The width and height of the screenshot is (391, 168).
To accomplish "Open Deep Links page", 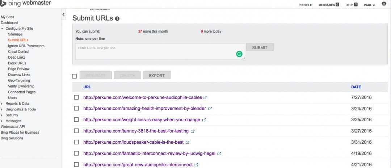I will pos(17,57).
